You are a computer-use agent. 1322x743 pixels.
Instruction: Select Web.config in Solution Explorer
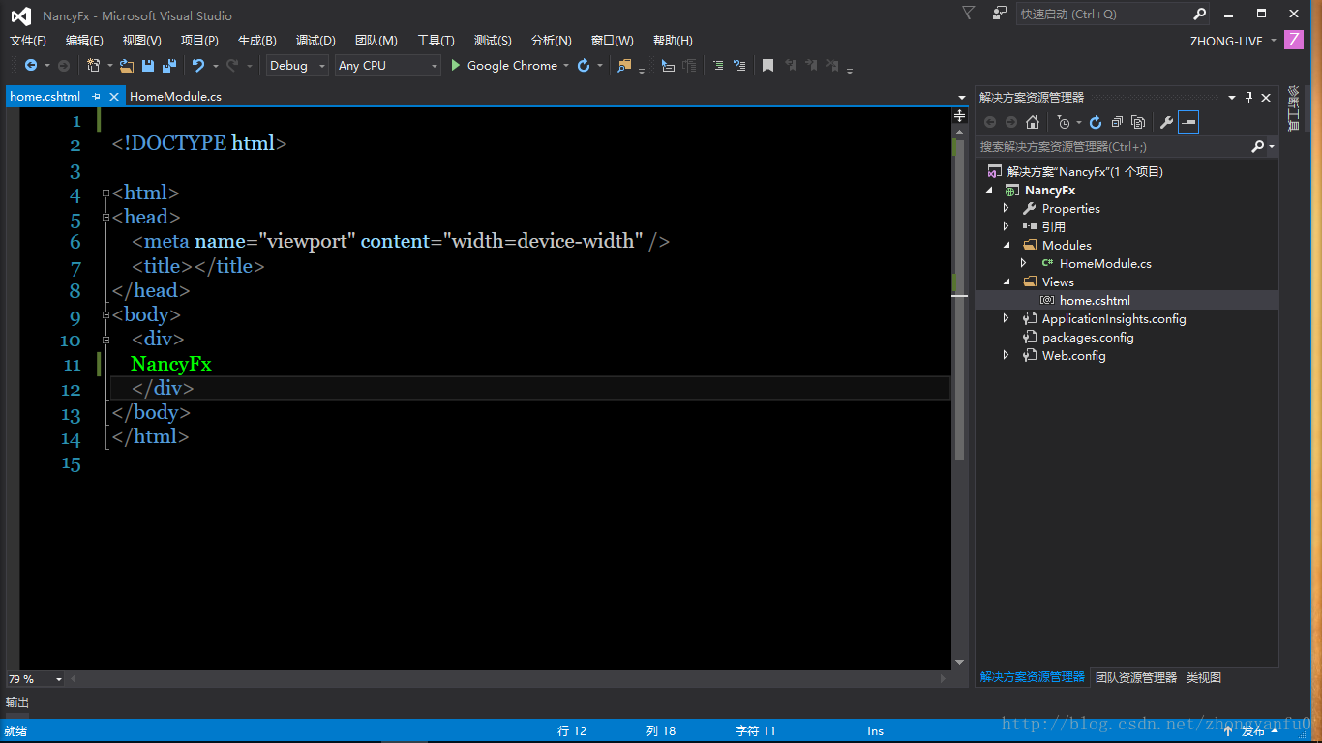1073,355
